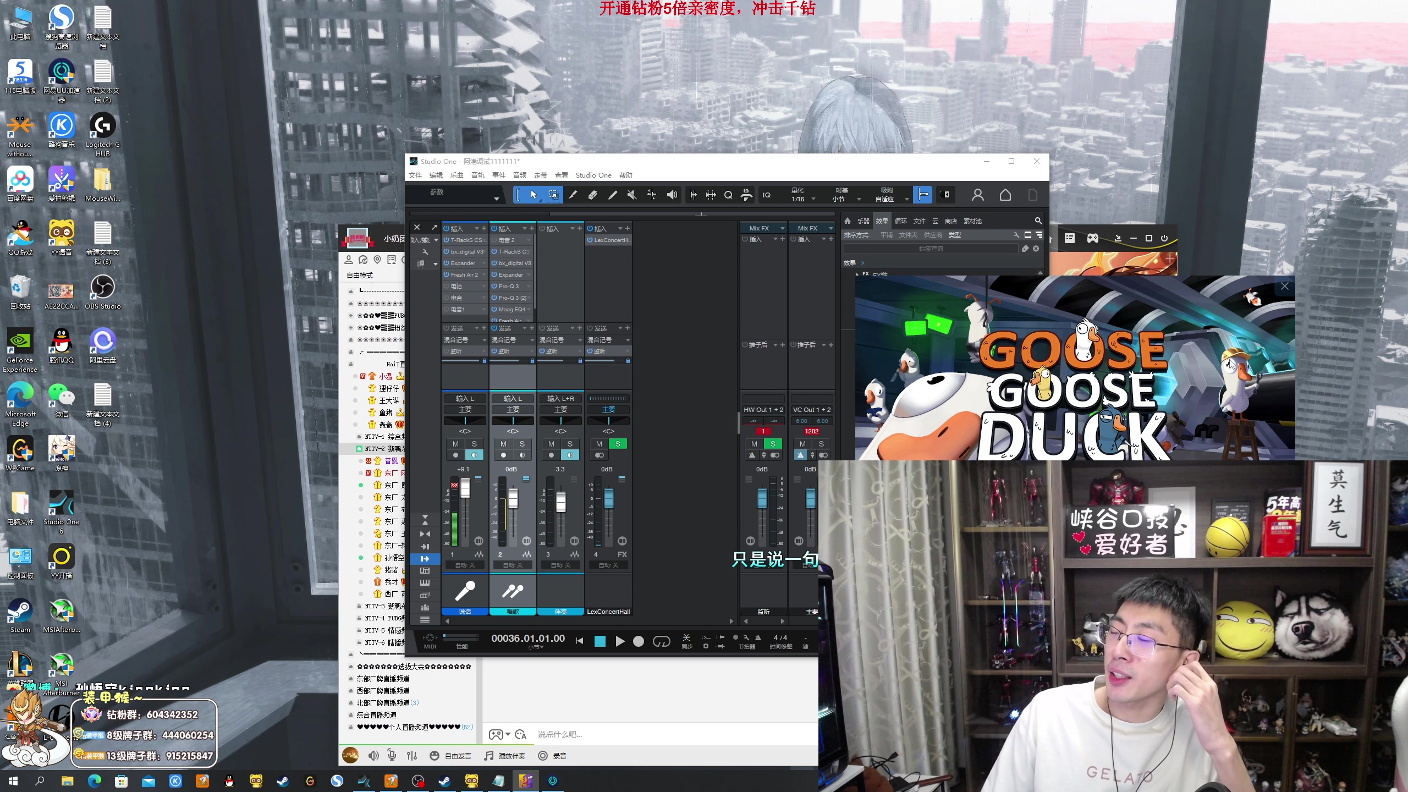Click the blue fader of LexConcertHall channel
The height and width of the screenshot is (792, 1408).
click(x=609, y=498)
